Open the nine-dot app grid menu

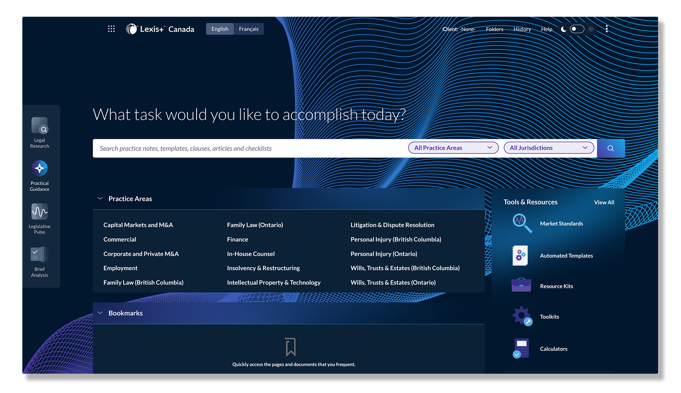111,29
